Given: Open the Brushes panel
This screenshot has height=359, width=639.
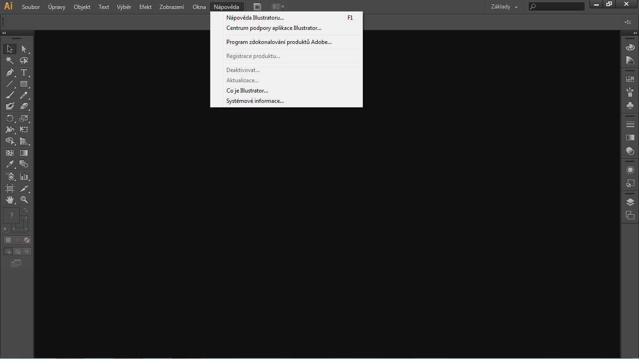Looking at the screenshot, I should coord(630,92).
